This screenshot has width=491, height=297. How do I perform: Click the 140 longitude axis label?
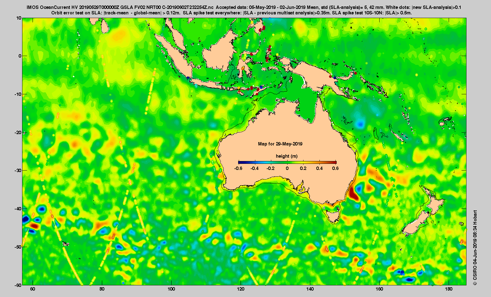pos(310,289)
